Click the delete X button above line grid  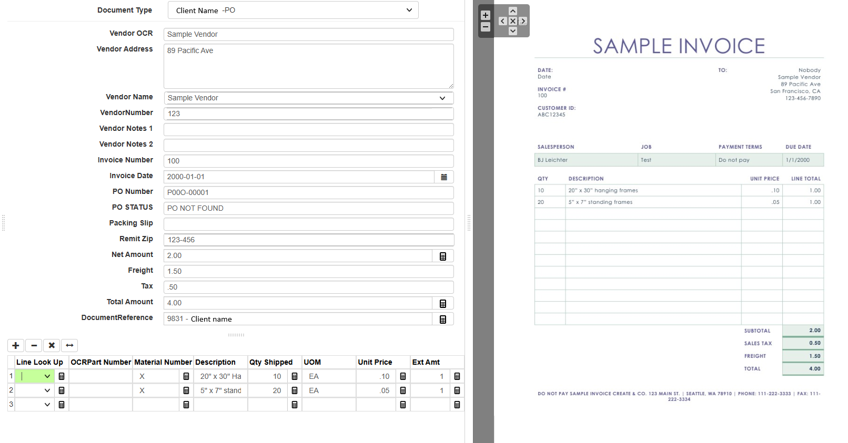(52, 345)
